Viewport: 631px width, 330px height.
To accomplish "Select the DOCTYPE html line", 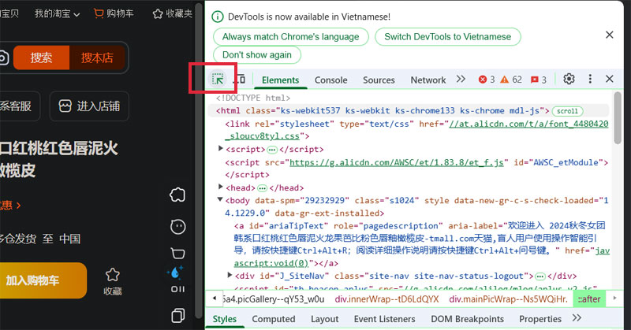I will point(252,98).
